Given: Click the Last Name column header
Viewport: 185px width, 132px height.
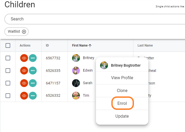Looking at the screenshot, I should (145, 45).
